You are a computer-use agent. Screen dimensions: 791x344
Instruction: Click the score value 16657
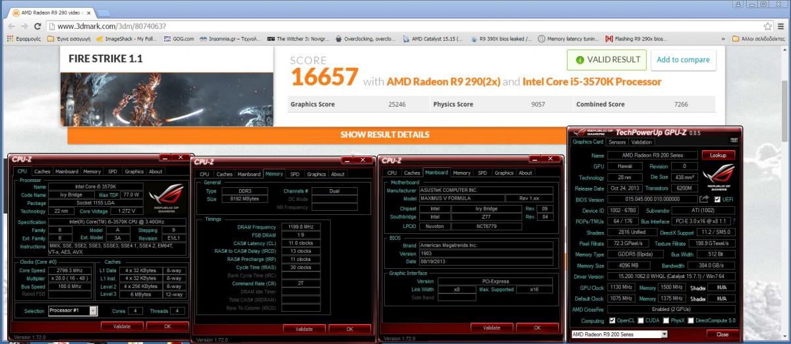324,78
